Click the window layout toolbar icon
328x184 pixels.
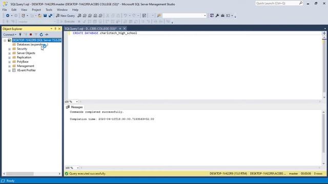[x=228, y=16]
